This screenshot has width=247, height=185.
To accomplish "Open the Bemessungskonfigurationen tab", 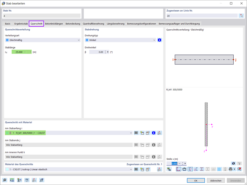I will point(141,24).
